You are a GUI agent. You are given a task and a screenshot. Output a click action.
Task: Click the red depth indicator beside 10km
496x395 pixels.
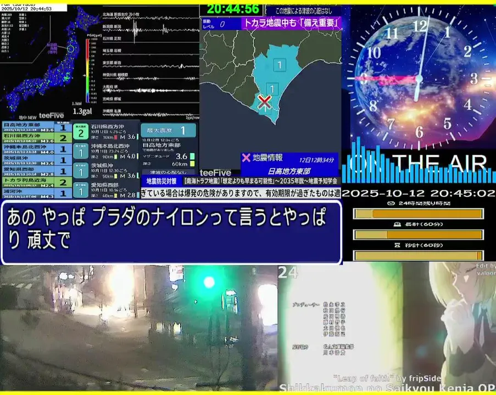[x=116, y=137]
